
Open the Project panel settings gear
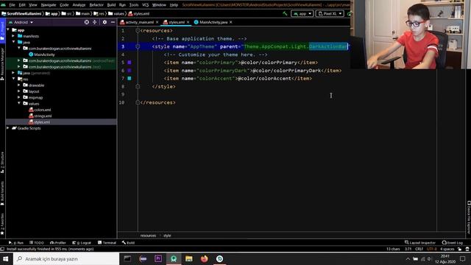point(105,22)
